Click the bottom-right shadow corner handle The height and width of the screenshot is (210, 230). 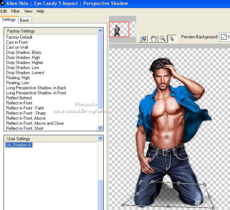coord(214,208)
